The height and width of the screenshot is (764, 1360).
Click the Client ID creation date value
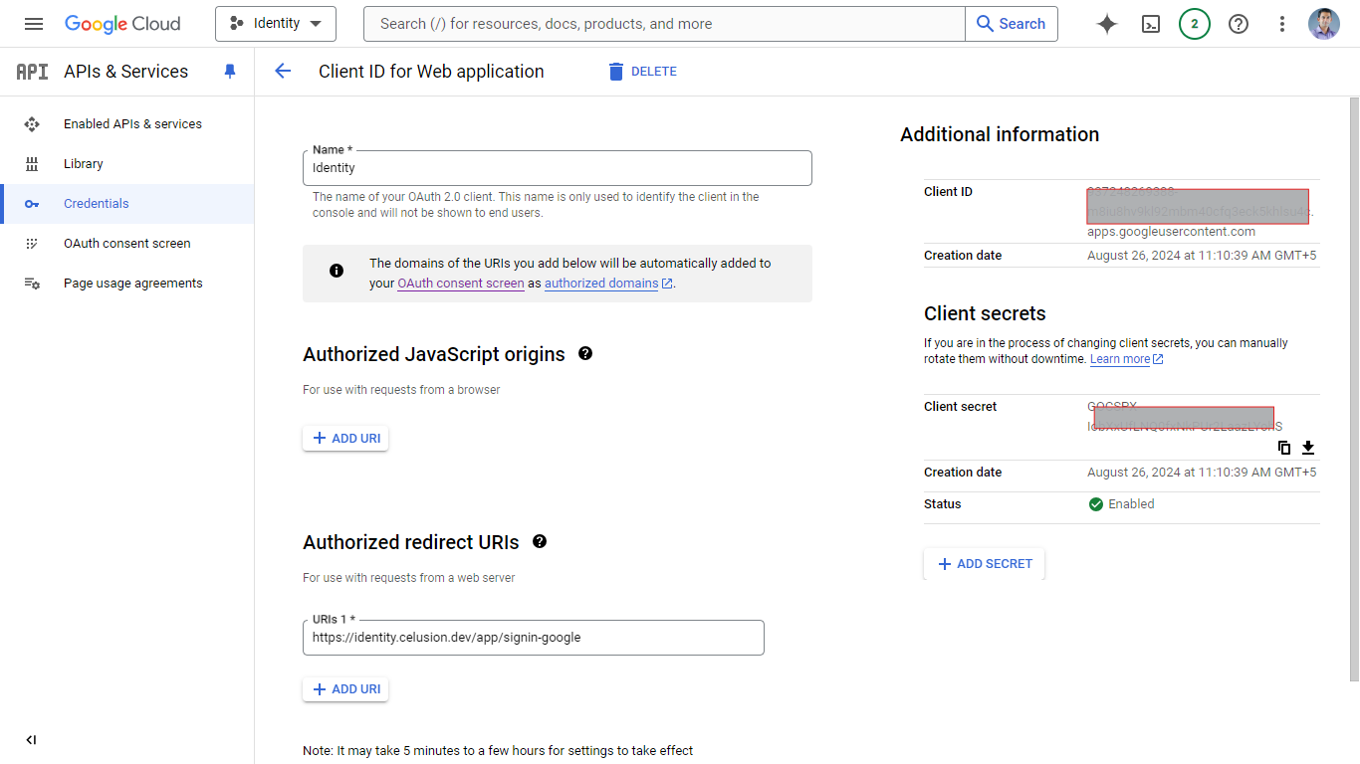pos(1202,256)
